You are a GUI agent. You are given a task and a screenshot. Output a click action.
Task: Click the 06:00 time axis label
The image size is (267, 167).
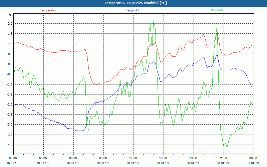[73, 158]
